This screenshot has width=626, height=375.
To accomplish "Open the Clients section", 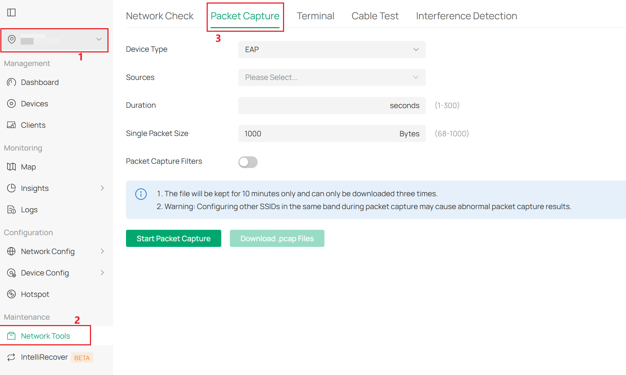I will (x=33, y=125).
